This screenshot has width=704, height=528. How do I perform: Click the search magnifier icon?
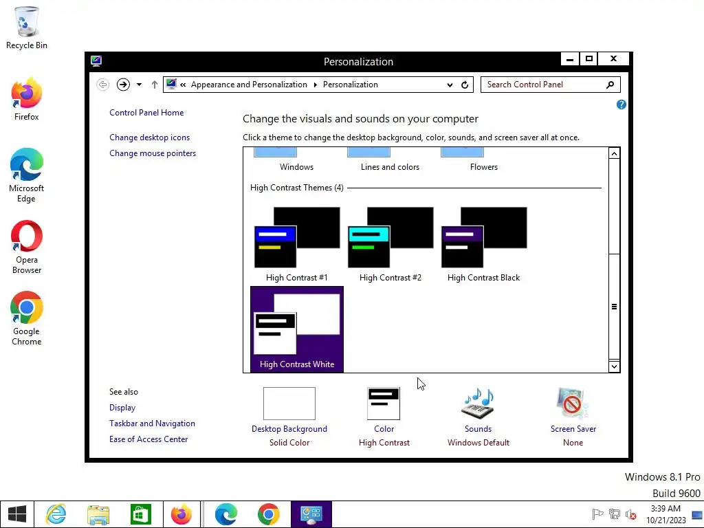610,85
